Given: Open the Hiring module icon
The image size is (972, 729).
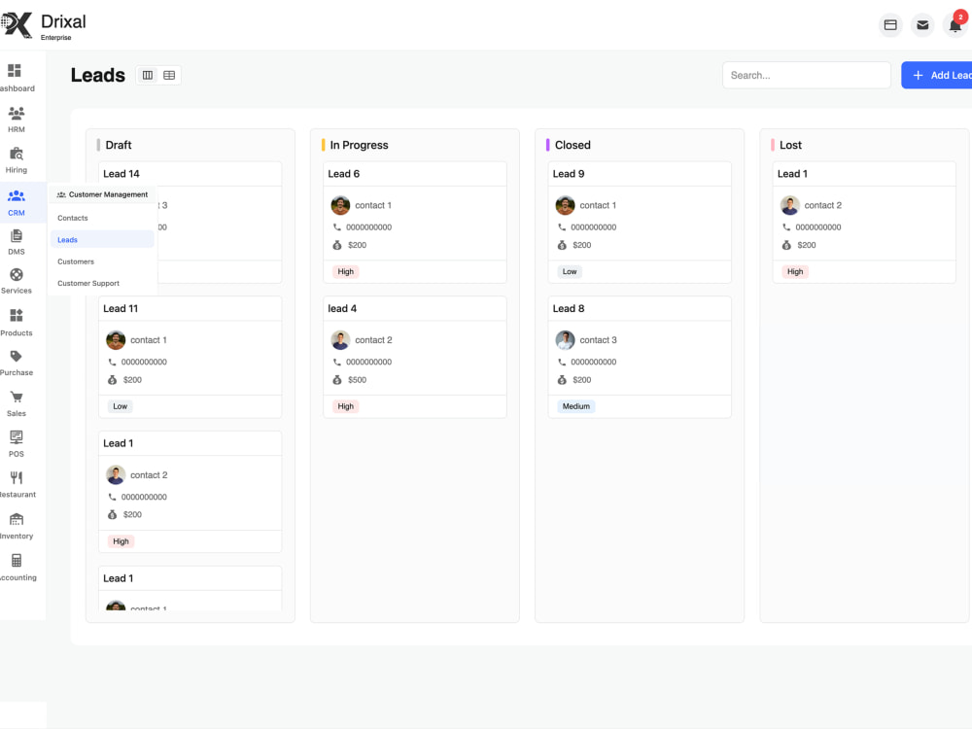Looking at the screenshot, I should [17, 154].
